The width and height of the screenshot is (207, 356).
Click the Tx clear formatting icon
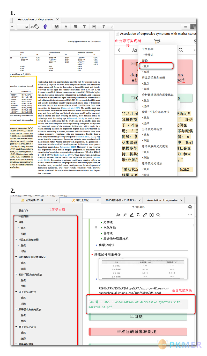pyautogui.click(x=138, y=215)
